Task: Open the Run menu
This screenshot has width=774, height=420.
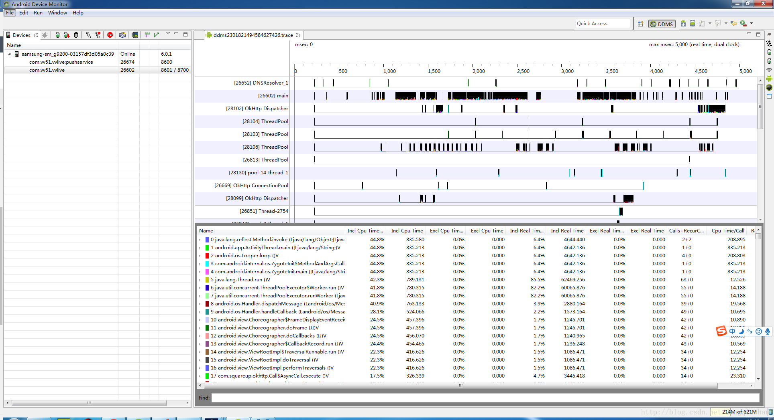Action: coord(38,13)
